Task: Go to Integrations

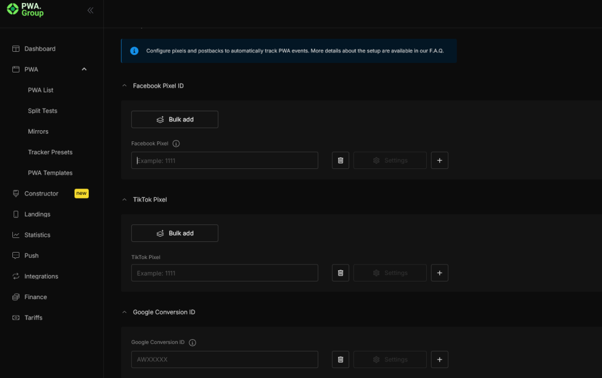Action: click(41, 277)
